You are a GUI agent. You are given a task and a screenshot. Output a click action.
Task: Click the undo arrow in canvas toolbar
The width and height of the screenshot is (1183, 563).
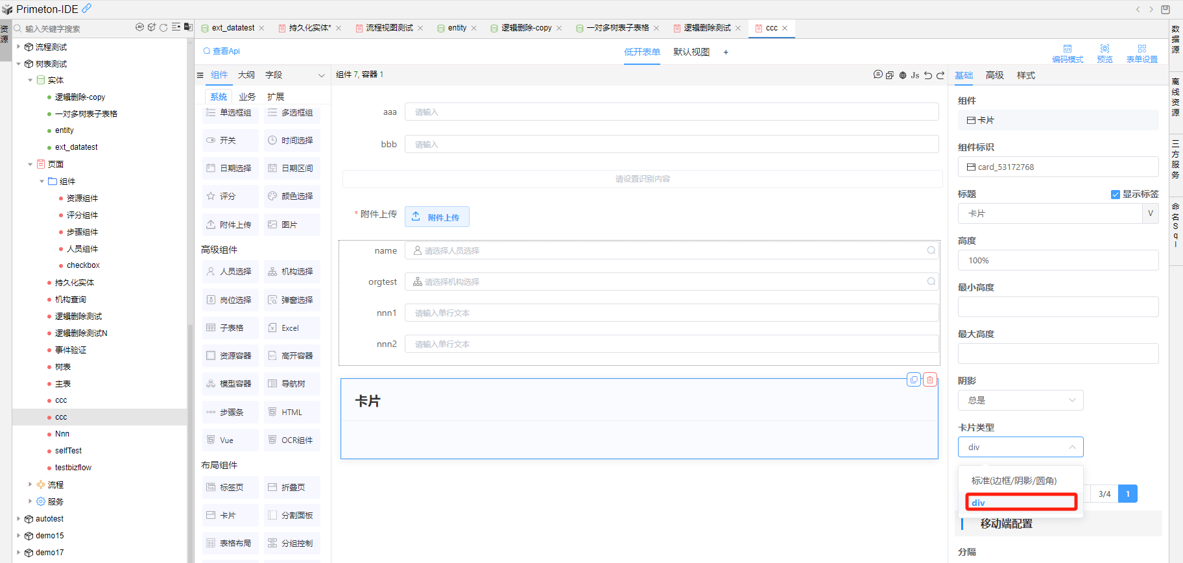click(x=928, y=75)
